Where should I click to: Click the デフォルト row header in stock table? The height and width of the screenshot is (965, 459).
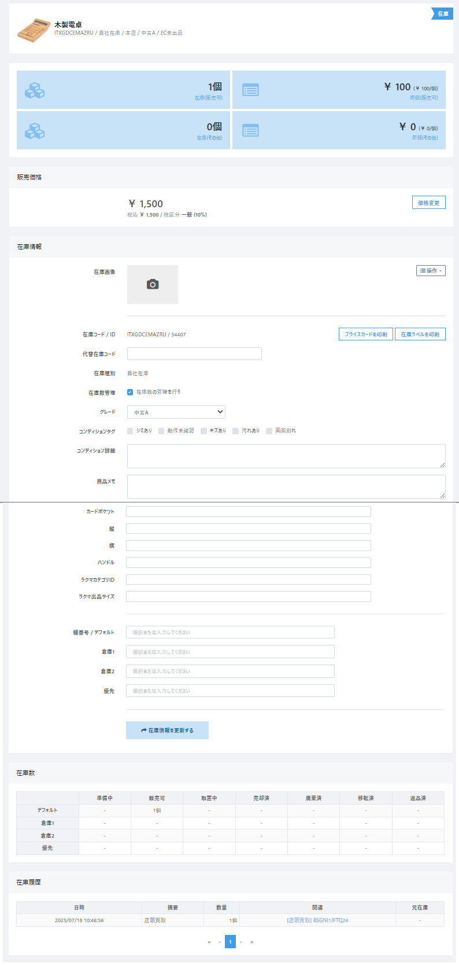(47, 810)
